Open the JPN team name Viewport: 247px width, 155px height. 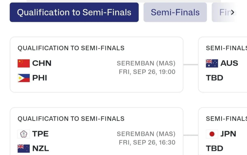pos(228,134)
